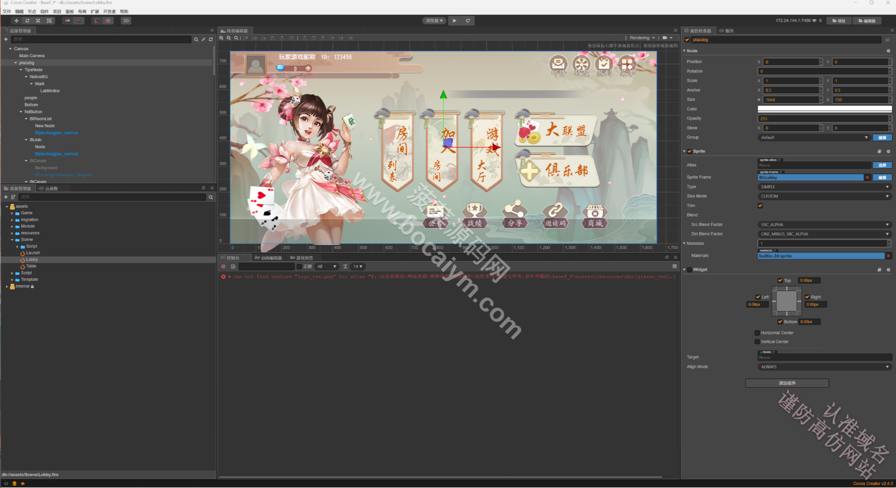Switch to the 游戏预览 tab
Image resolution: width=896 pixels, height=488 pixels.
pos(301,258)
